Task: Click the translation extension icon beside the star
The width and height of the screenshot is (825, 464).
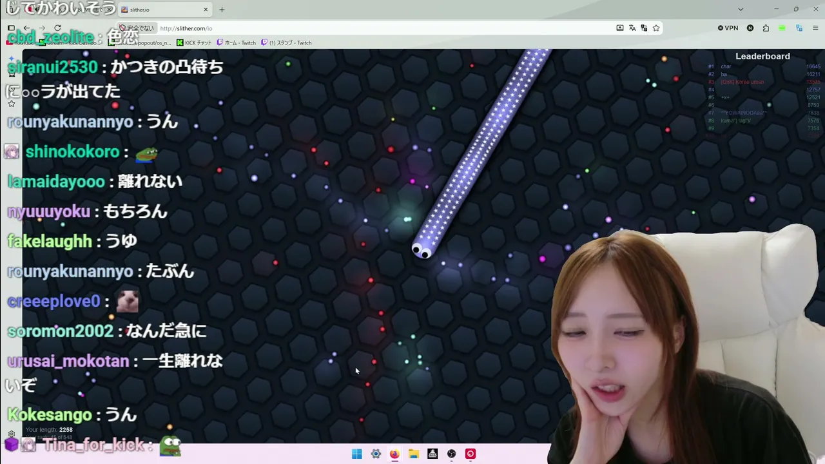Action: click(x=644, y=28)
